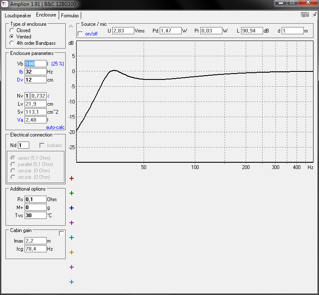Add a magenta graph plus icon
319x295 pixels.
point(72,223)
